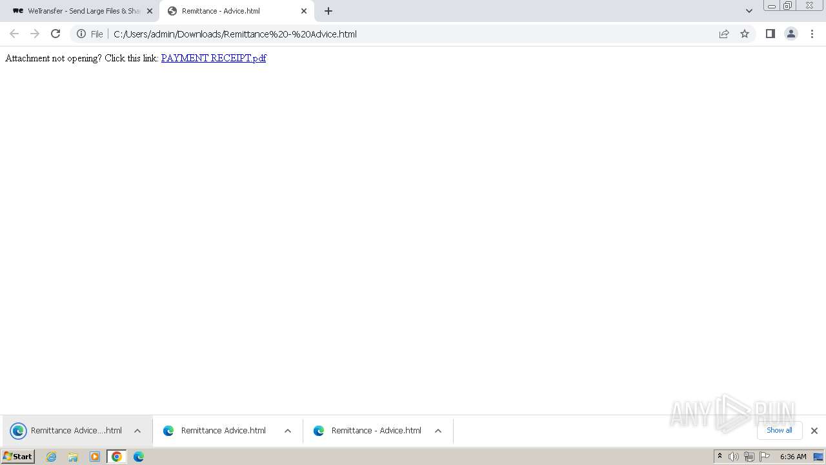Show all downloads
Viewport: 826px width, 465px height.
coord(780,430)
